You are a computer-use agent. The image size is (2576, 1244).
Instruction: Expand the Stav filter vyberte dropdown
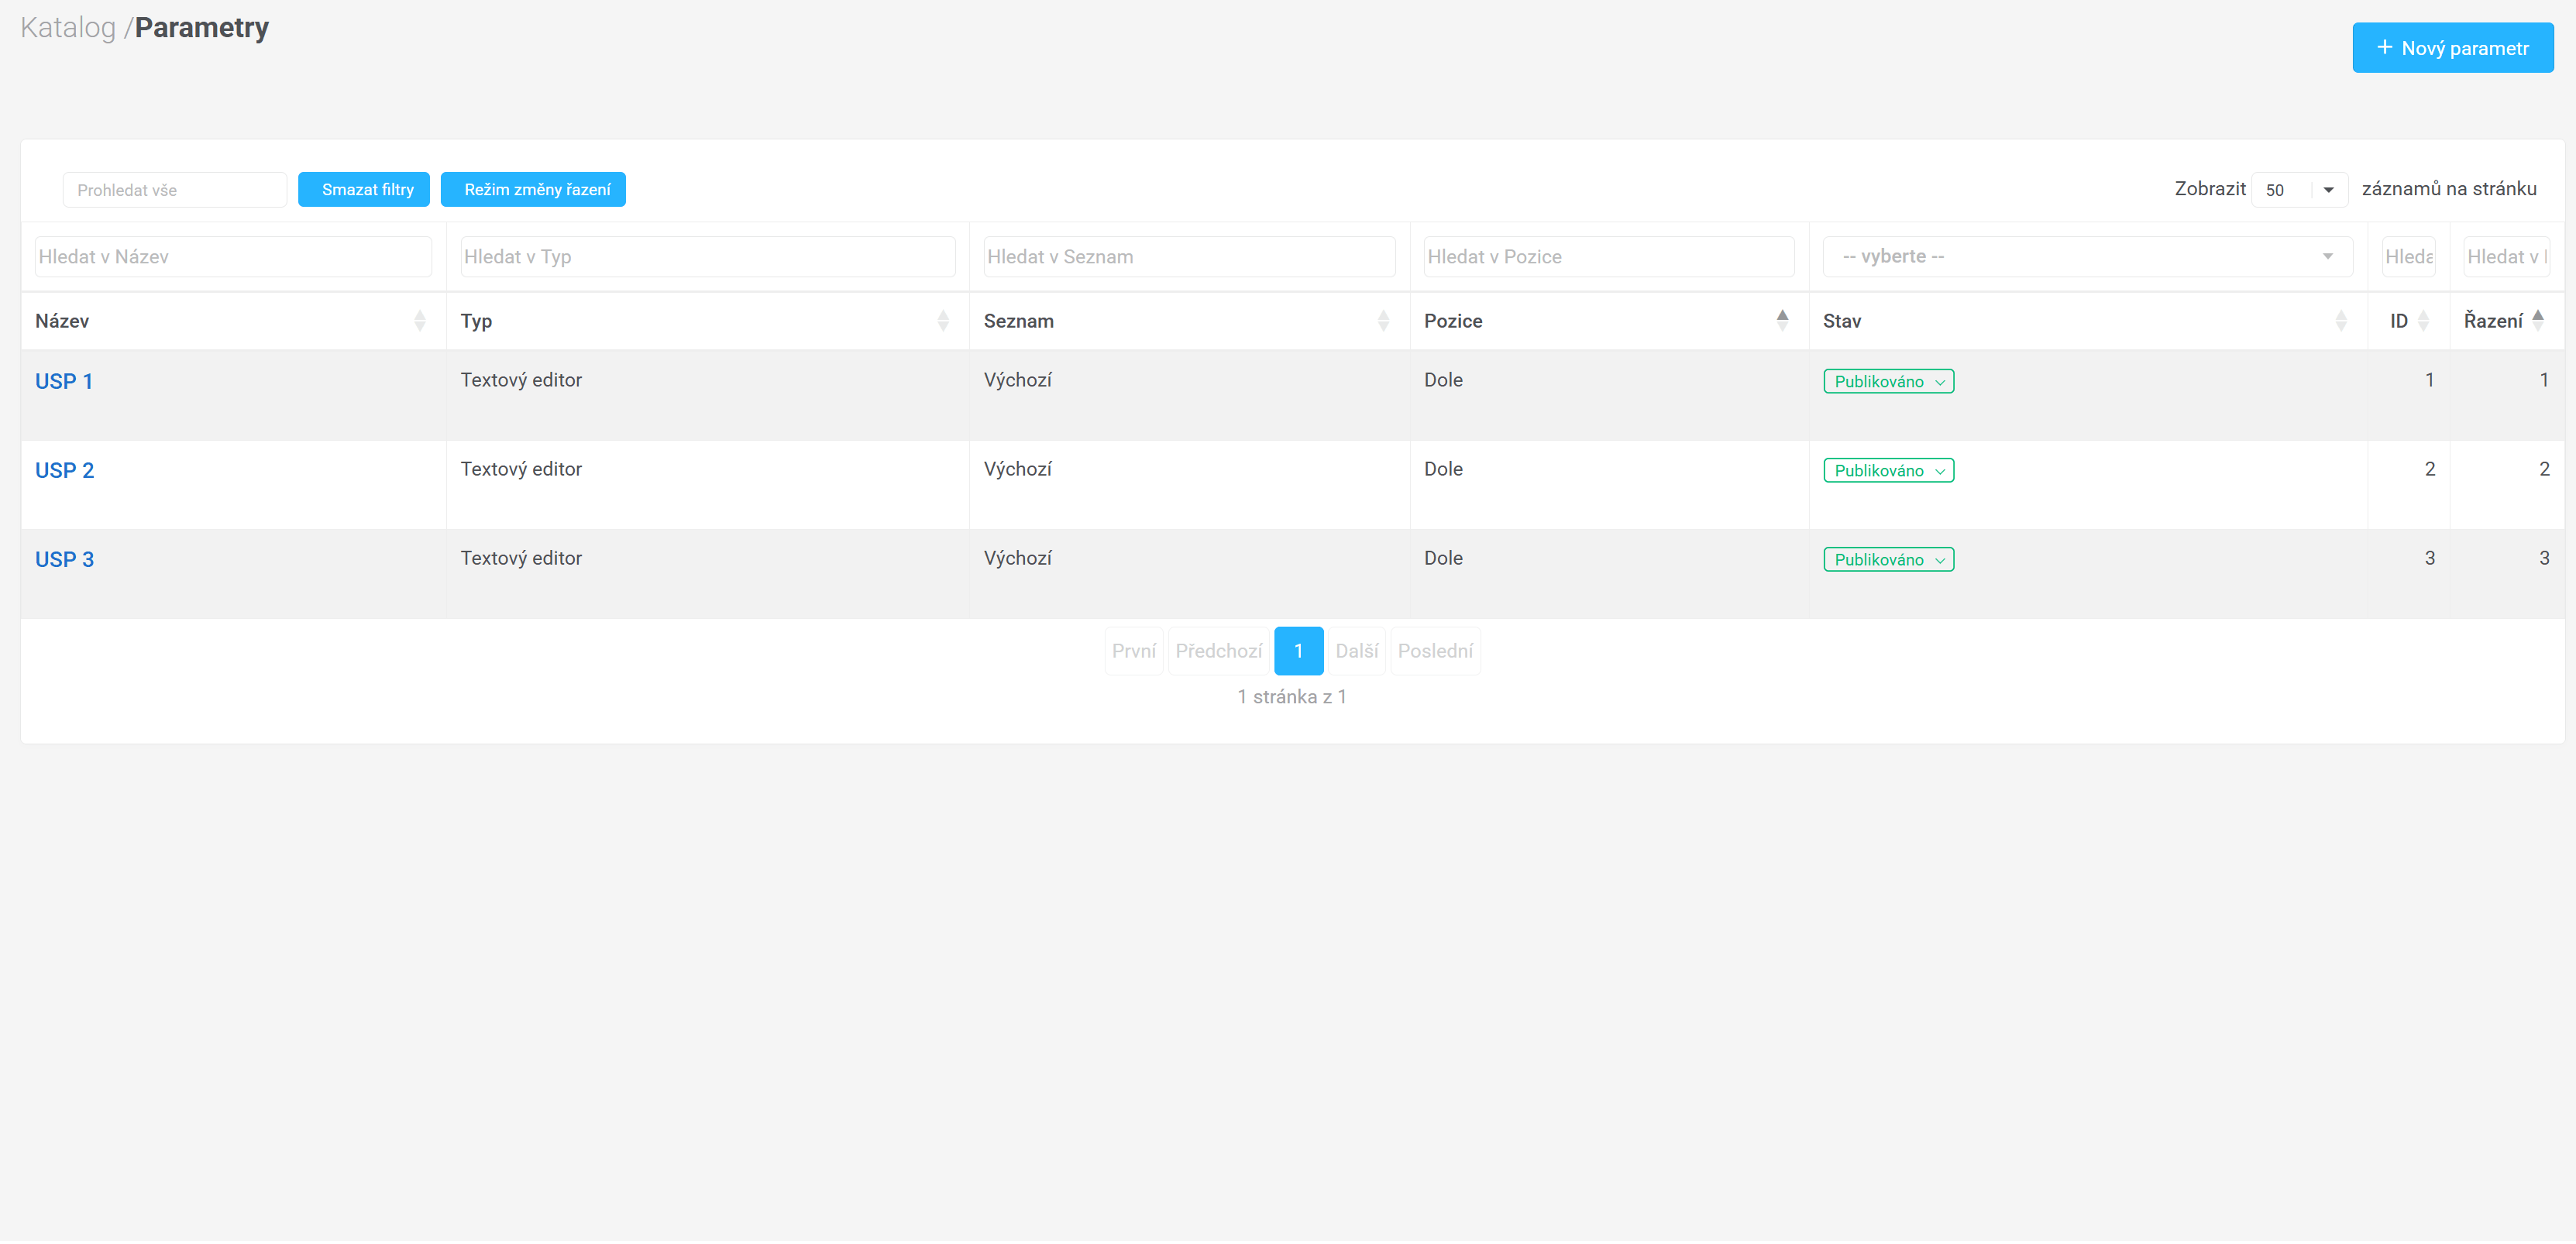(x=2087, y=257)
